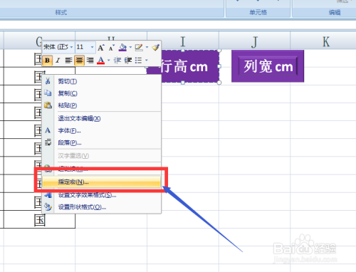This screenshot has height=272, width=356.
Task: Select 指定宏(N)... menu entry
Action: tap(102, 182)
